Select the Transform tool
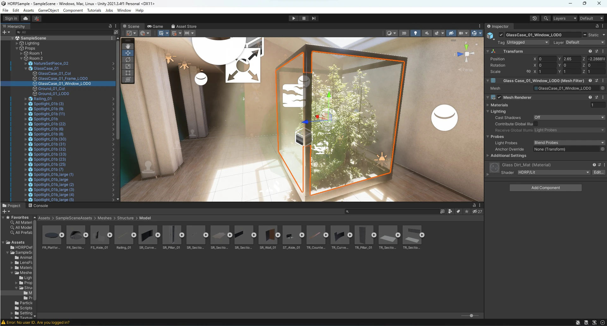The image size is (607, 326). click(x=128, y=80)
